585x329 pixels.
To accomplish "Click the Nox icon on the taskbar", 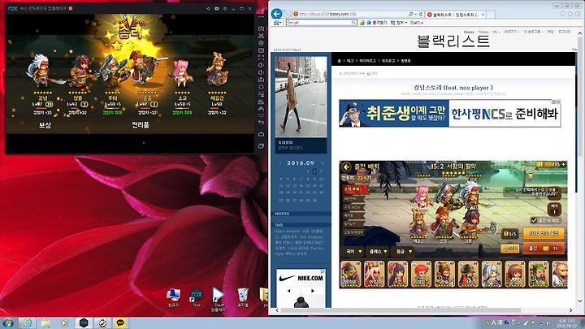I will click(84, 323).
